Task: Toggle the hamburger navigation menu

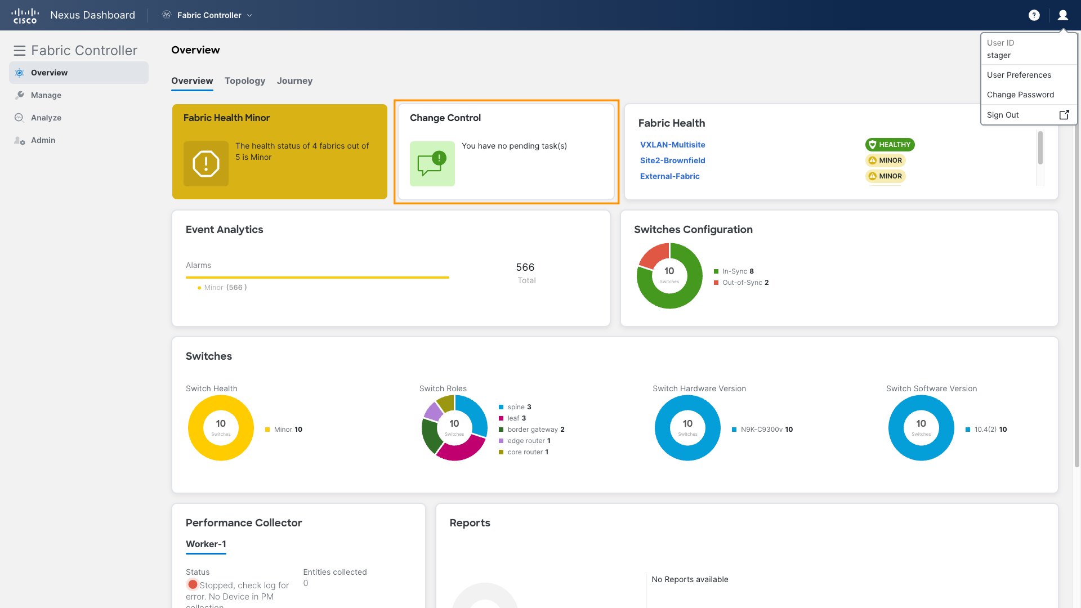Action: tap(20, 51)
